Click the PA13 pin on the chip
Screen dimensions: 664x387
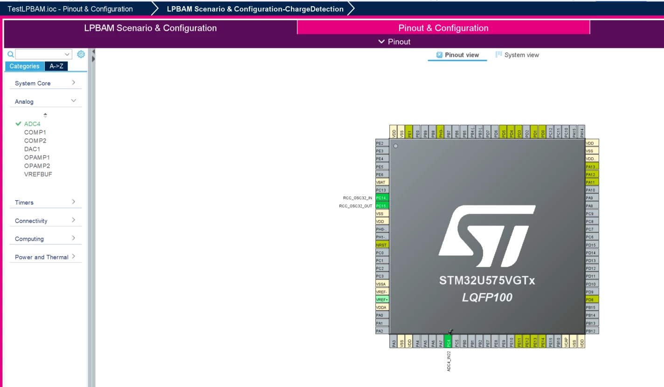point(592,167)
